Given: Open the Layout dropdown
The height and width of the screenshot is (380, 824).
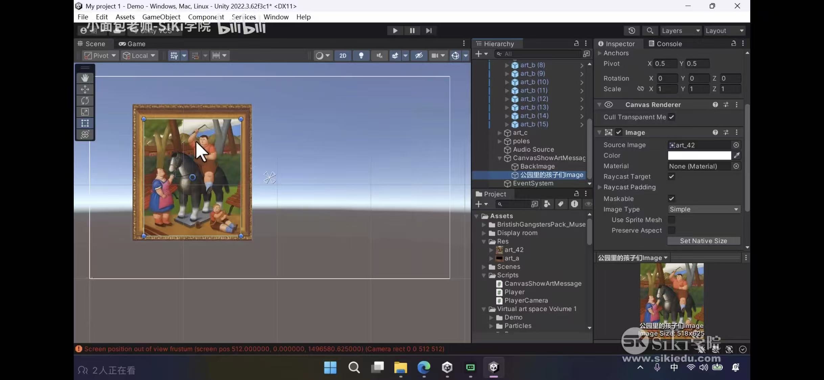Looking at the screenshot, I should tap(724, 31).
